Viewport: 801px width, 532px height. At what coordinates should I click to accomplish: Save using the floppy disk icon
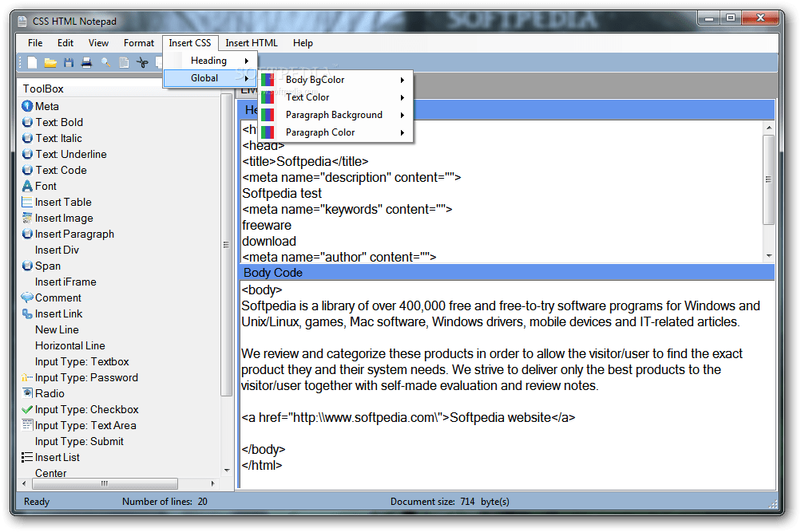[69, 63]
